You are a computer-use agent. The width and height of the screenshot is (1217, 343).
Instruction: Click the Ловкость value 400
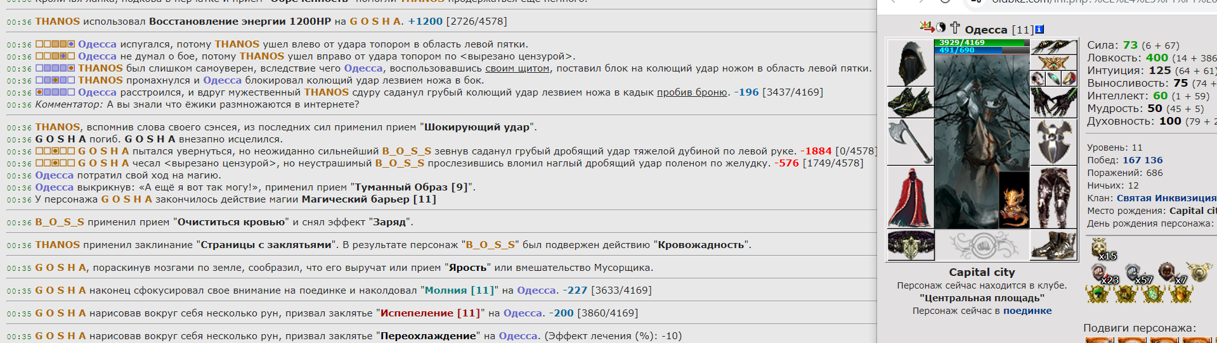click(1157, 58)
